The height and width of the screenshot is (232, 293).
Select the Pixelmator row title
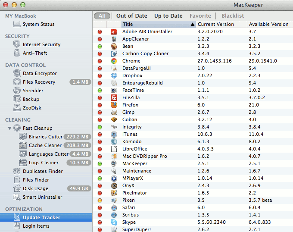(x=134, y=193)
